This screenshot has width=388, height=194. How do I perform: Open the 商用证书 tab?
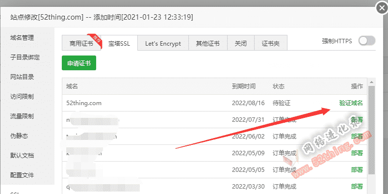coord(81,44)
